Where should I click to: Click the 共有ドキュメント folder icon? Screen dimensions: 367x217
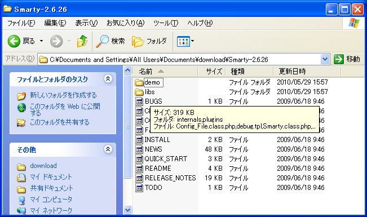click(x=21, y=189)
